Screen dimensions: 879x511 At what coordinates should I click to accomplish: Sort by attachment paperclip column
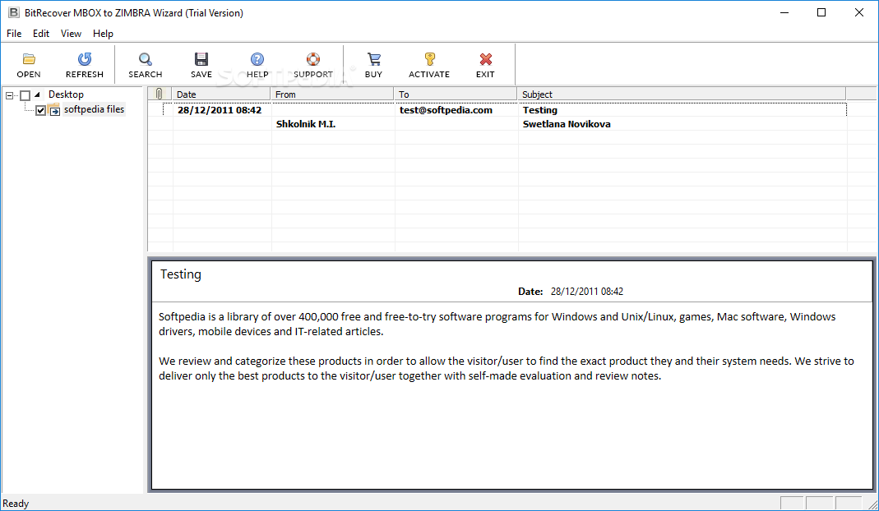coord(160,94)
